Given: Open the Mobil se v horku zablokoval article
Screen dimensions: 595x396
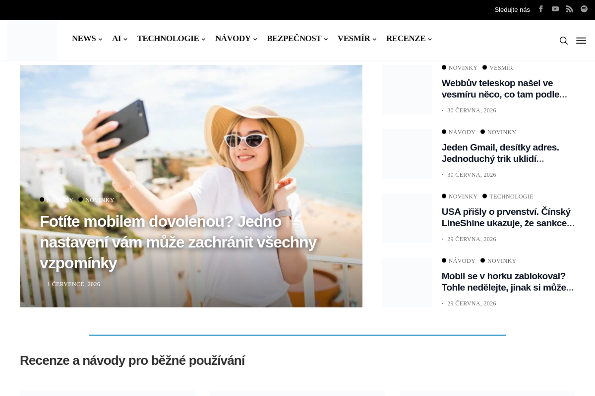Looking at the screenshot, I should click(x=508, y=282).
